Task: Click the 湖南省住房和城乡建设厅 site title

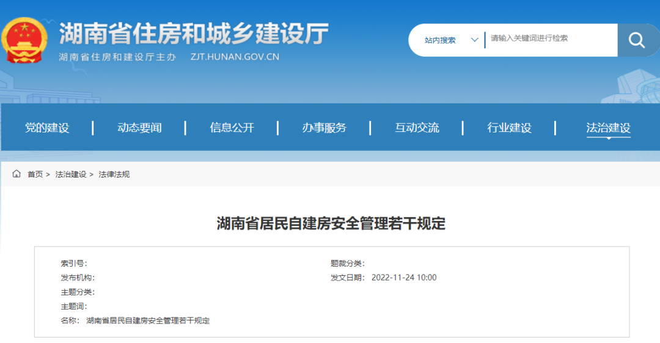Action: coord(194,33)
